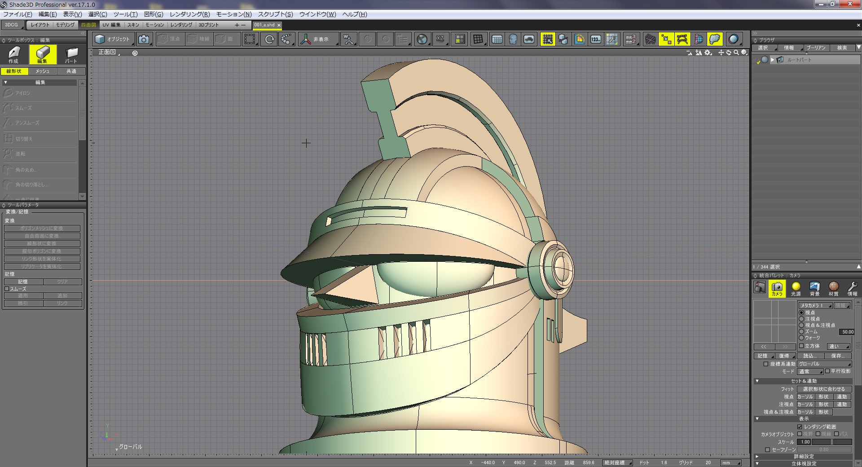Viewport: 862px width, 467px height.
Task: Adjust the スケール slider
Action: 831,442
